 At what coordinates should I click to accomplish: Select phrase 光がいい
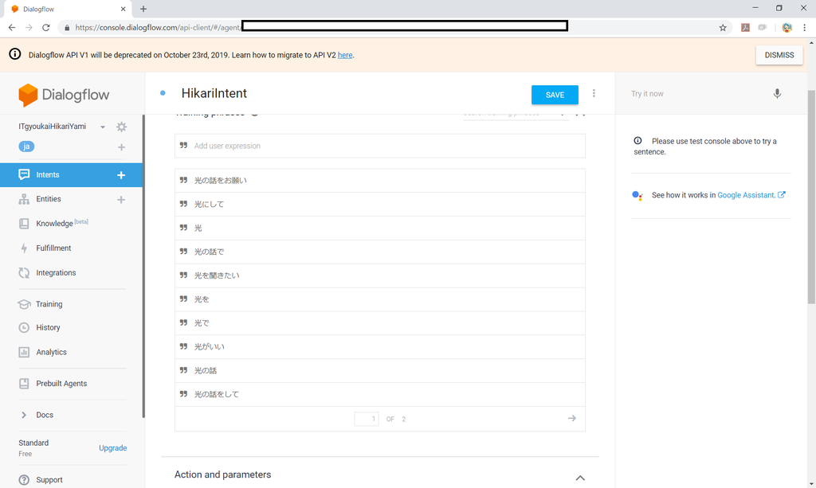pos(380,346)
